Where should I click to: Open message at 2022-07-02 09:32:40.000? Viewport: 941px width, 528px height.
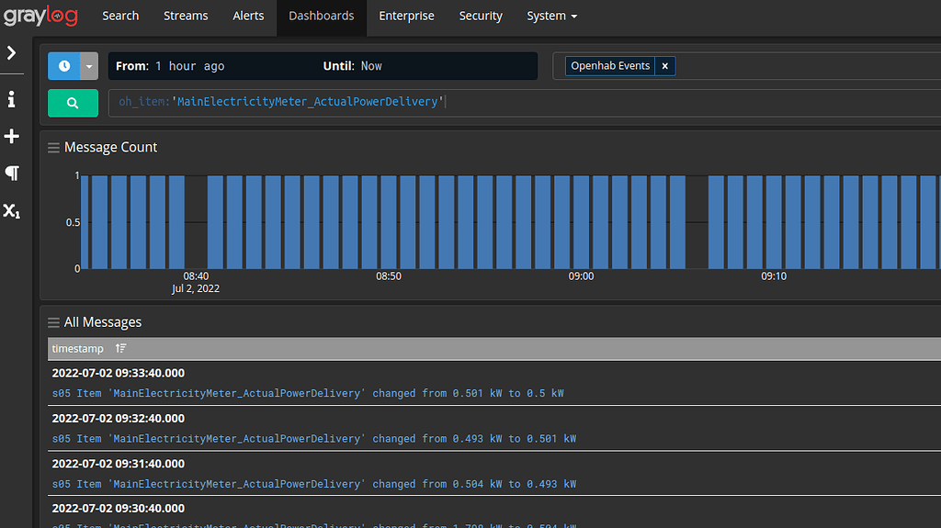[119, 418]
